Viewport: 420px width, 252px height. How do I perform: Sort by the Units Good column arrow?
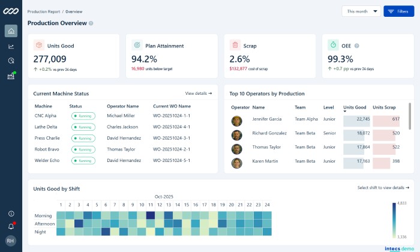pos(345,112)
